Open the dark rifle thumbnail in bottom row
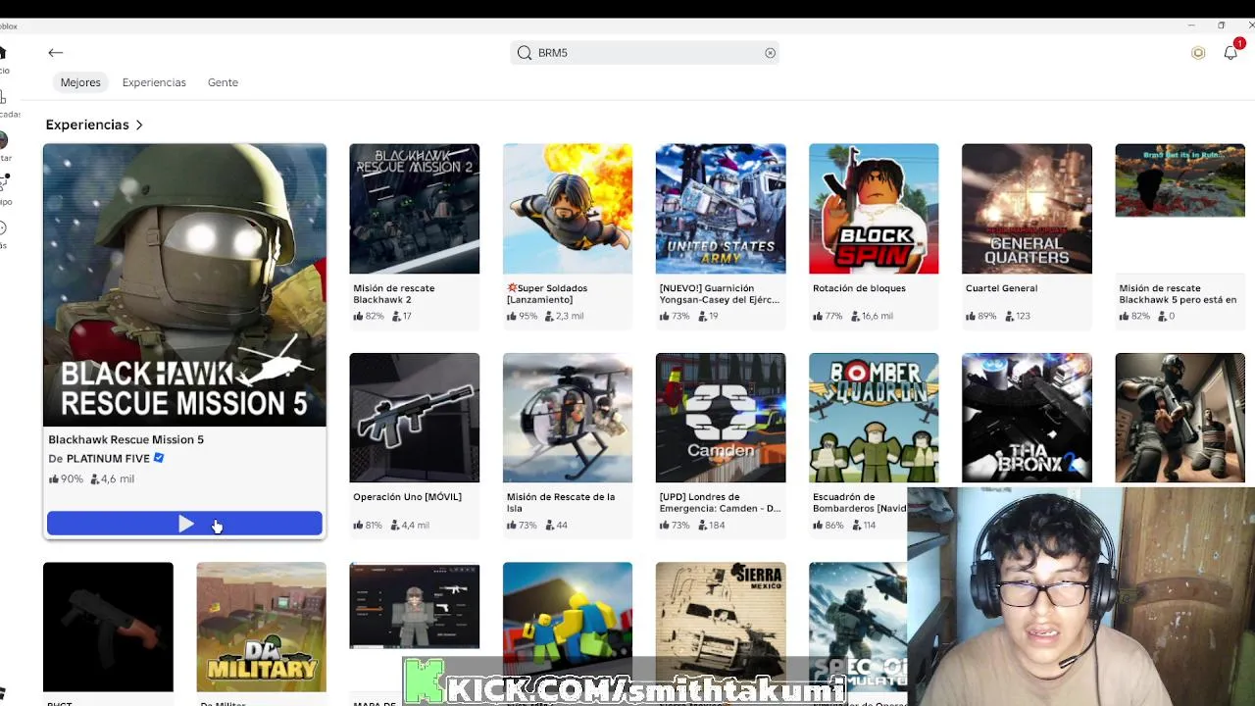The image size is (1255, 706). pyautogui.click(x=108, y=627)
